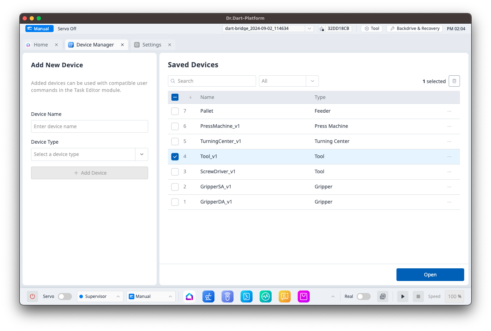This screenshot has height=331, width=491.
Task: Open the purple remote control module icon
Action: (228, 296)
